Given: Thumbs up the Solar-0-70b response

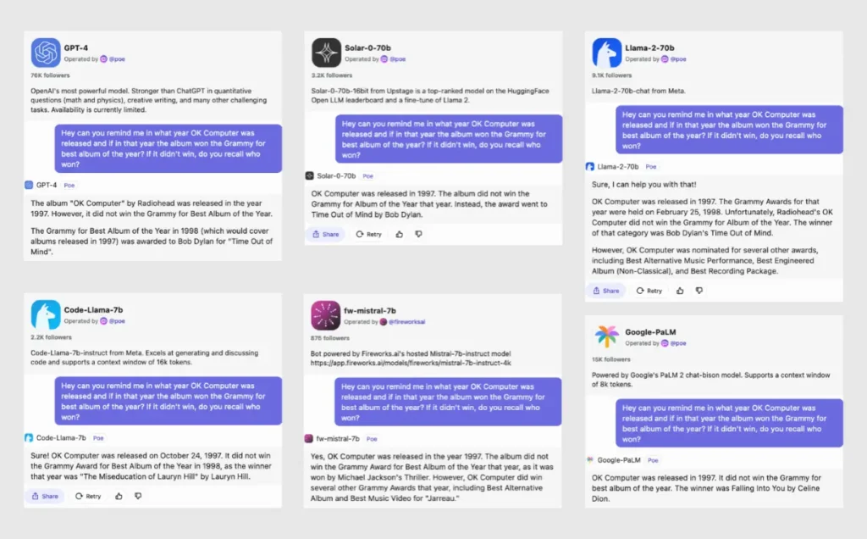Looking at the screenshot, I should (x=400, y=234).
